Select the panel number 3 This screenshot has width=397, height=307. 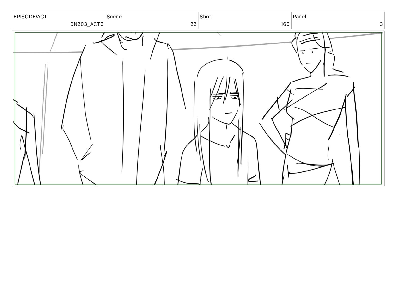[x=381, y=24]
